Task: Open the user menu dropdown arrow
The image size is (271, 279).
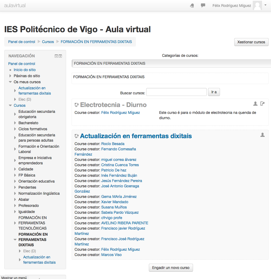Action: (265, 5)
